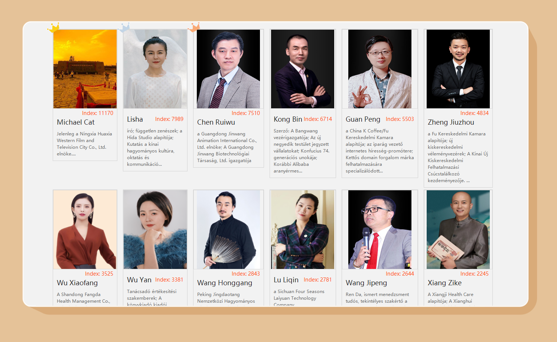Click the Wu Xiaofang name link
This screenshot has width=557, height=342.
(x=77, y=283)
